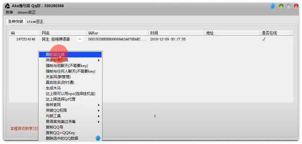Switch to the steam密正 tab
The width and height of the screenshot is (302, 144).
(35, 22)
